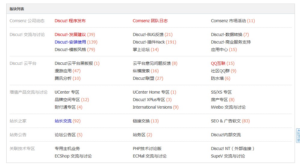Open SupeV 交流与讨论 board
Viewport: 300px width, 165px height.
point(228,156)
